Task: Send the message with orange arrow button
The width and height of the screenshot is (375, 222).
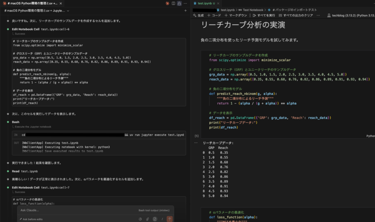Action: tap(170, 219)
